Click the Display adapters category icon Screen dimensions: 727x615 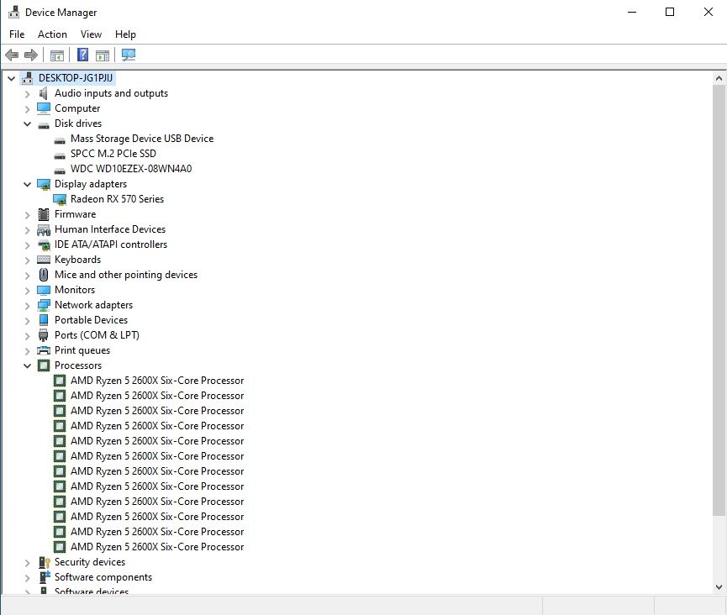[44, 185]
